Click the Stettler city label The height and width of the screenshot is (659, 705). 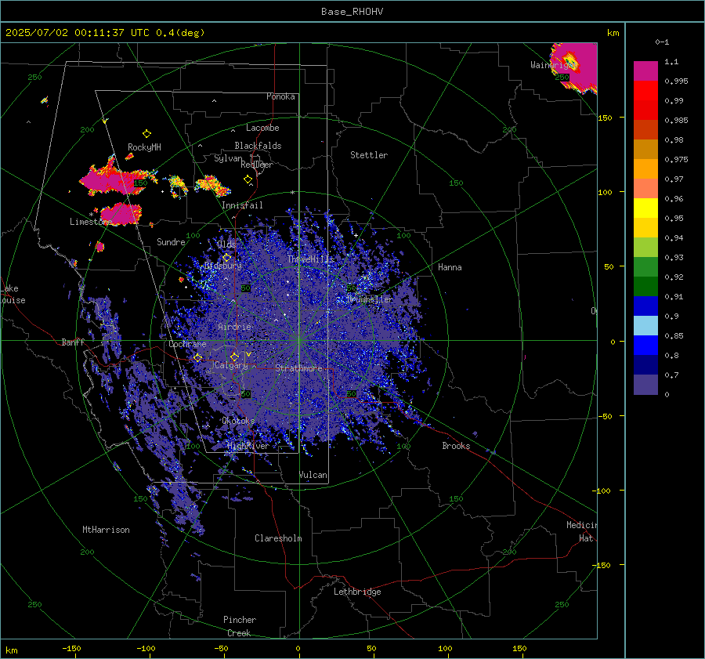(x=369, y=155)
